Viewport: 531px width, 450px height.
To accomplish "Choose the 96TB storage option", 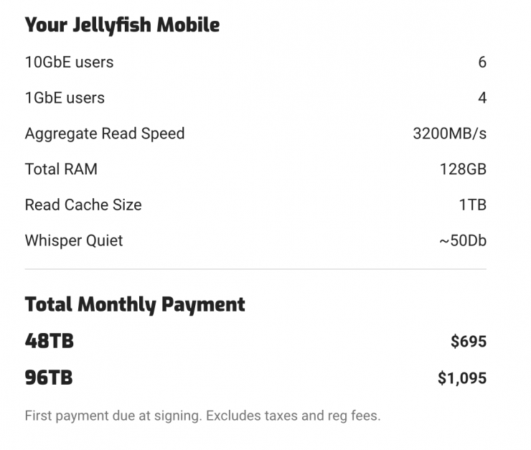I will coord(49,378).
